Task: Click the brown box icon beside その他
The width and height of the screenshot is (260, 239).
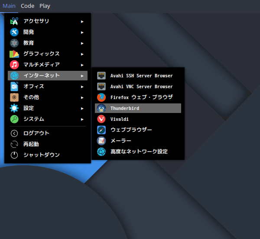Action: click(14, 97)
